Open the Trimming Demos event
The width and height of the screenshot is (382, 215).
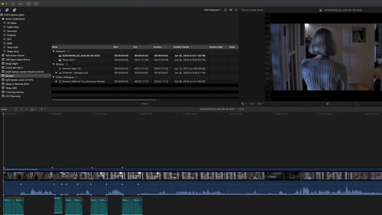point(14,92)
